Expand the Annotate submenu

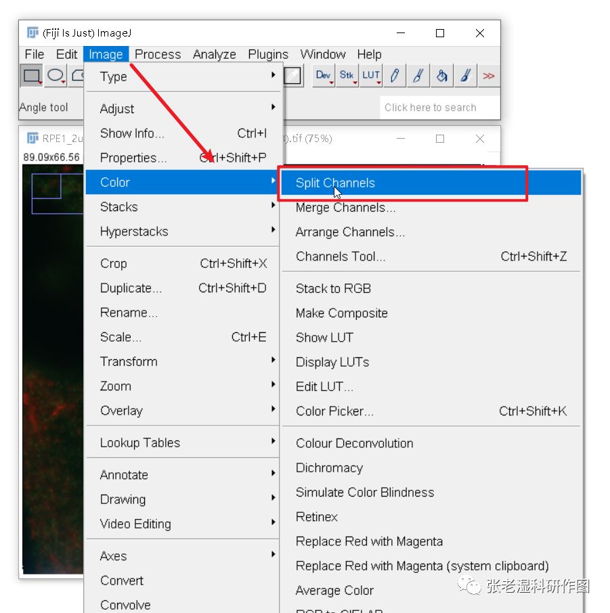182,474
